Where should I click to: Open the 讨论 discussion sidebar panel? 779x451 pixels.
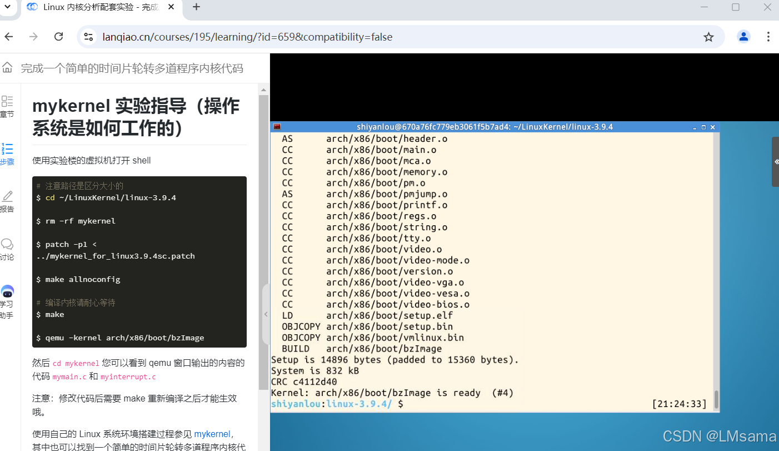pyautogui.click(x=7, y=249)
